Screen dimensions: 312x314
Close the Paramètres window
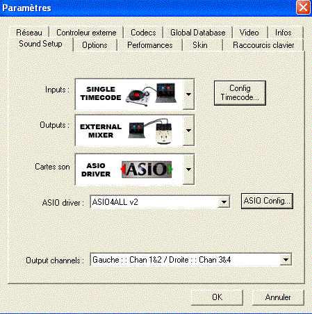pyautogui.click(x=303, y=8)
